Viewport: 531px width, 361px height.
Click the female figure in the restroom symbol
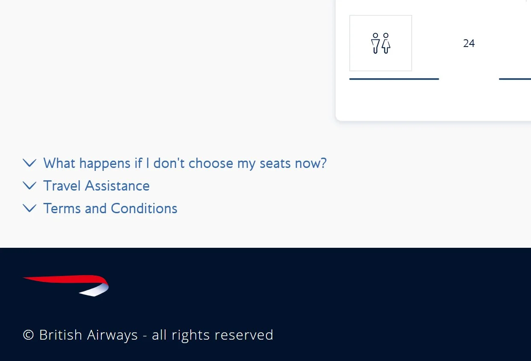(386, 43)
